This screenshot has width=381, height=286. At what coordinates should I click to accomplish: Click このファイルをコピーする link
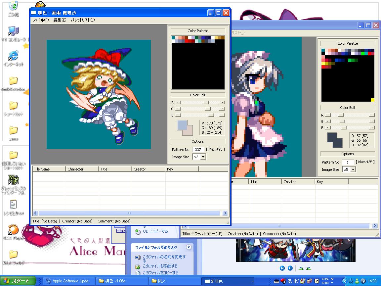tap(160, 273)
